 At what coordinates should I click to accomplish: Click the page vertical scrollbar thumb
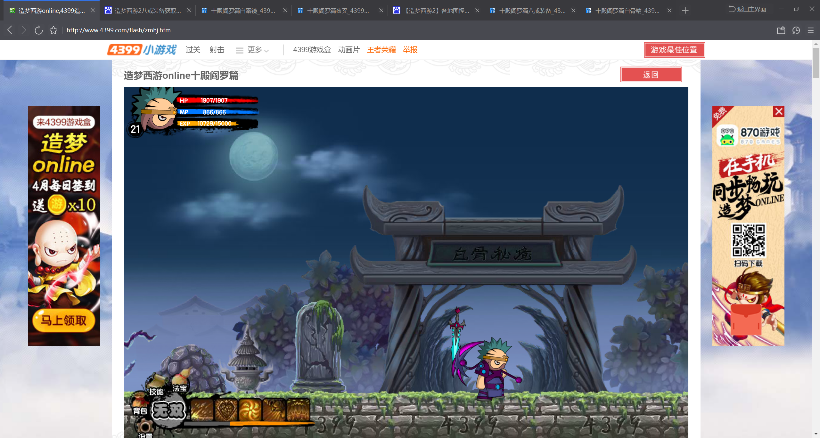tap(816, 62)
